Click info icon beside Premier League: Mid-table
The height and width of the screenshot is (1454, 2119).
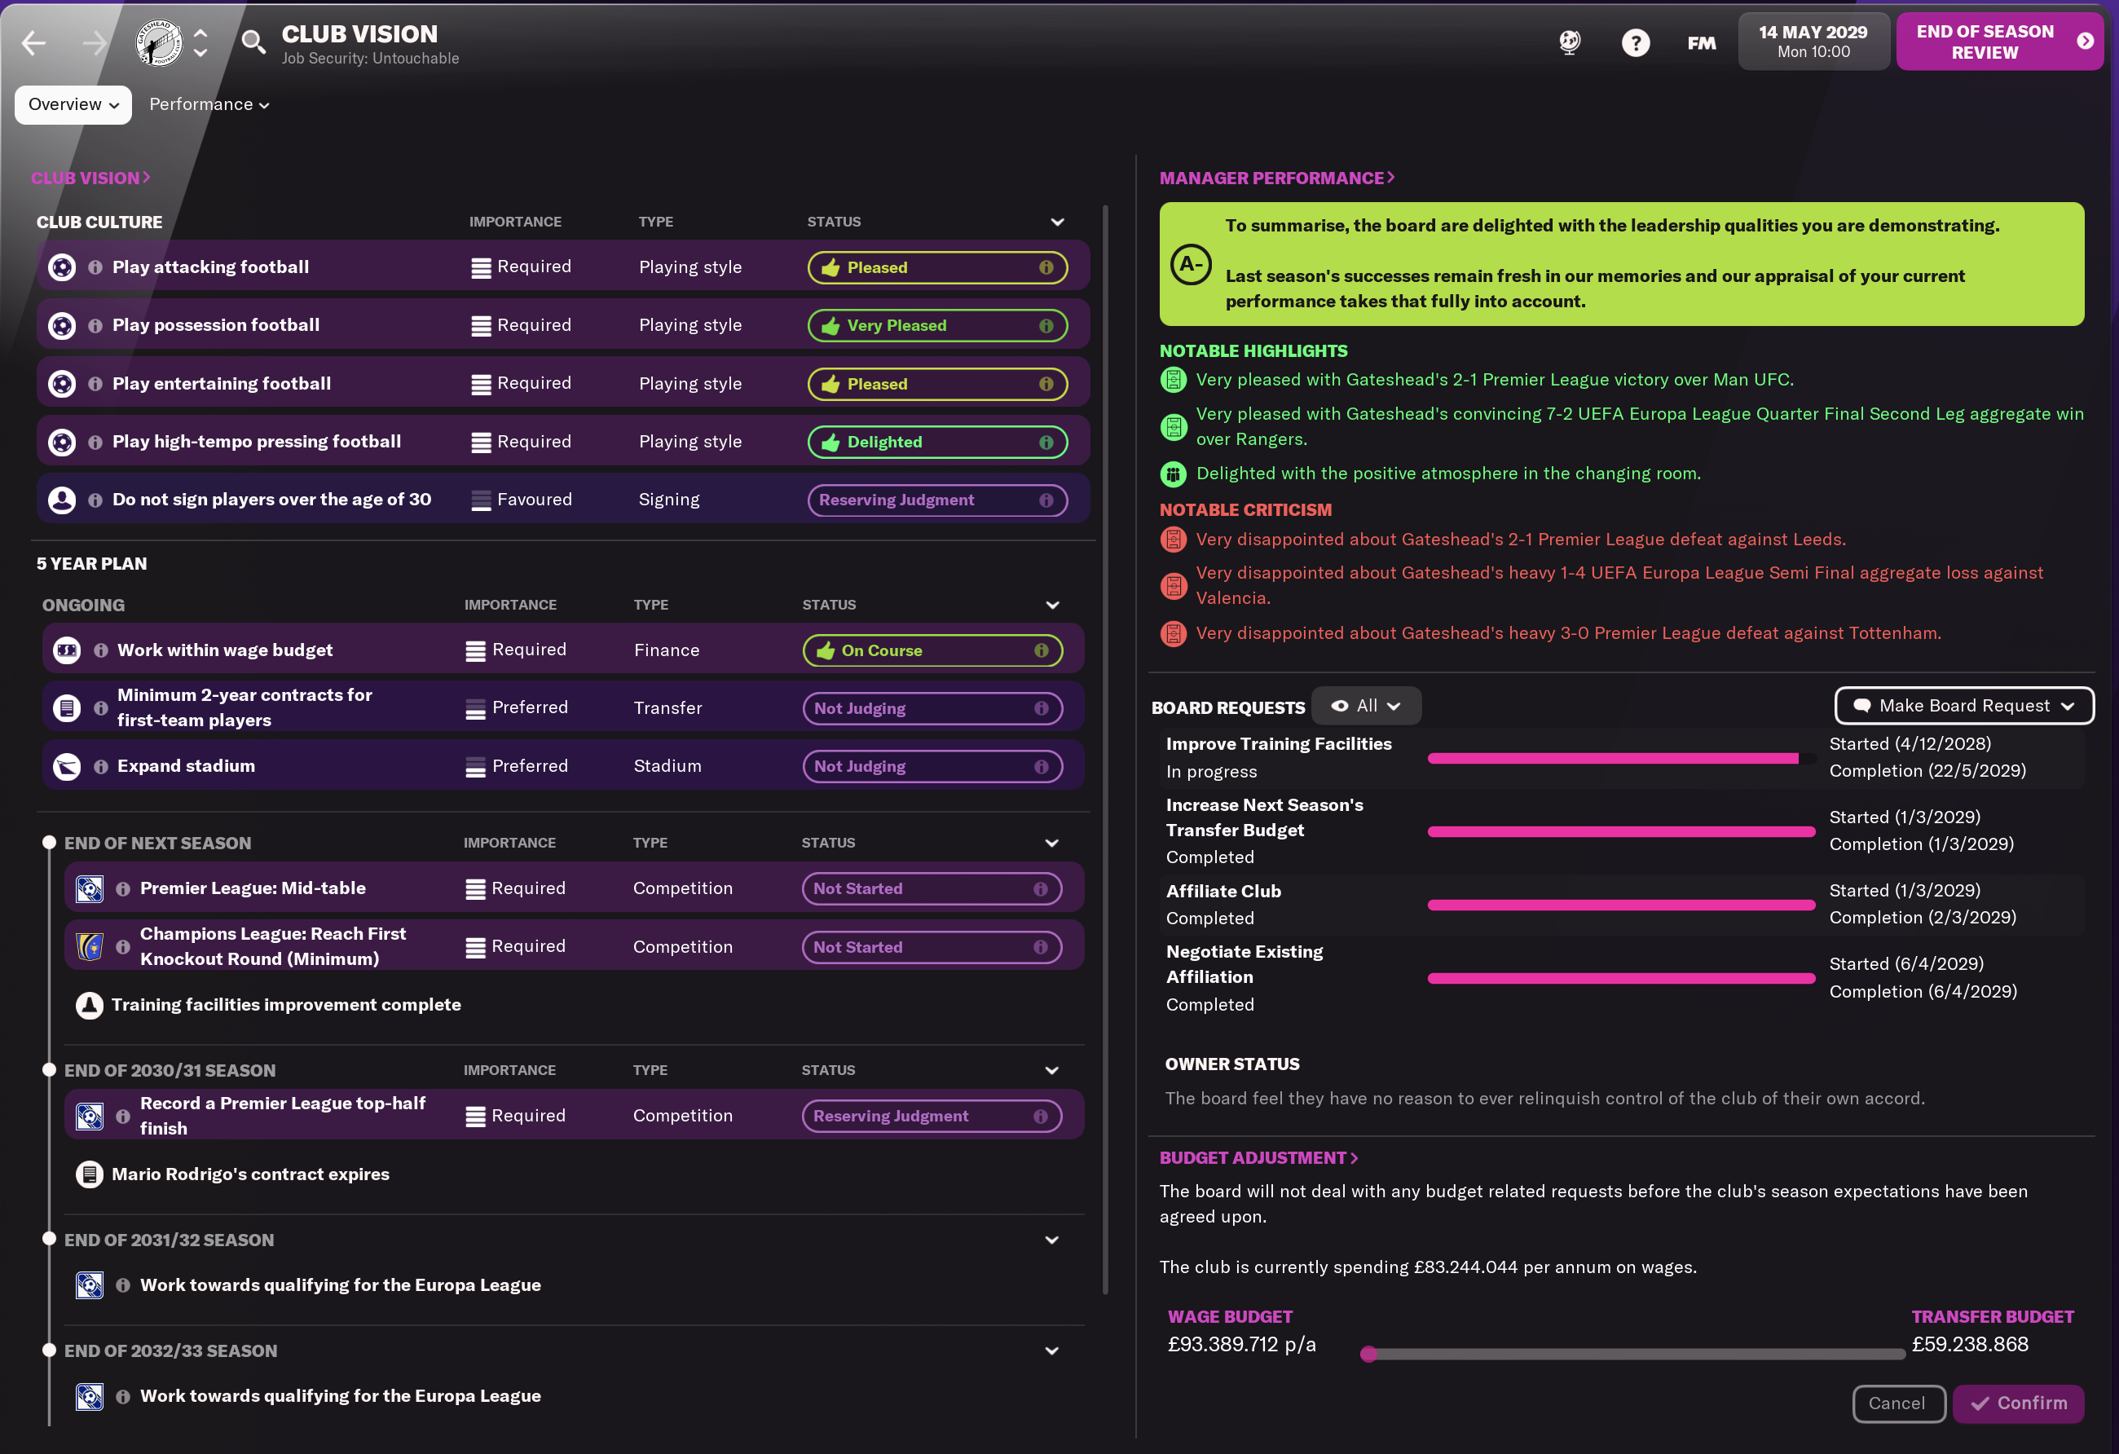(123, 889)
